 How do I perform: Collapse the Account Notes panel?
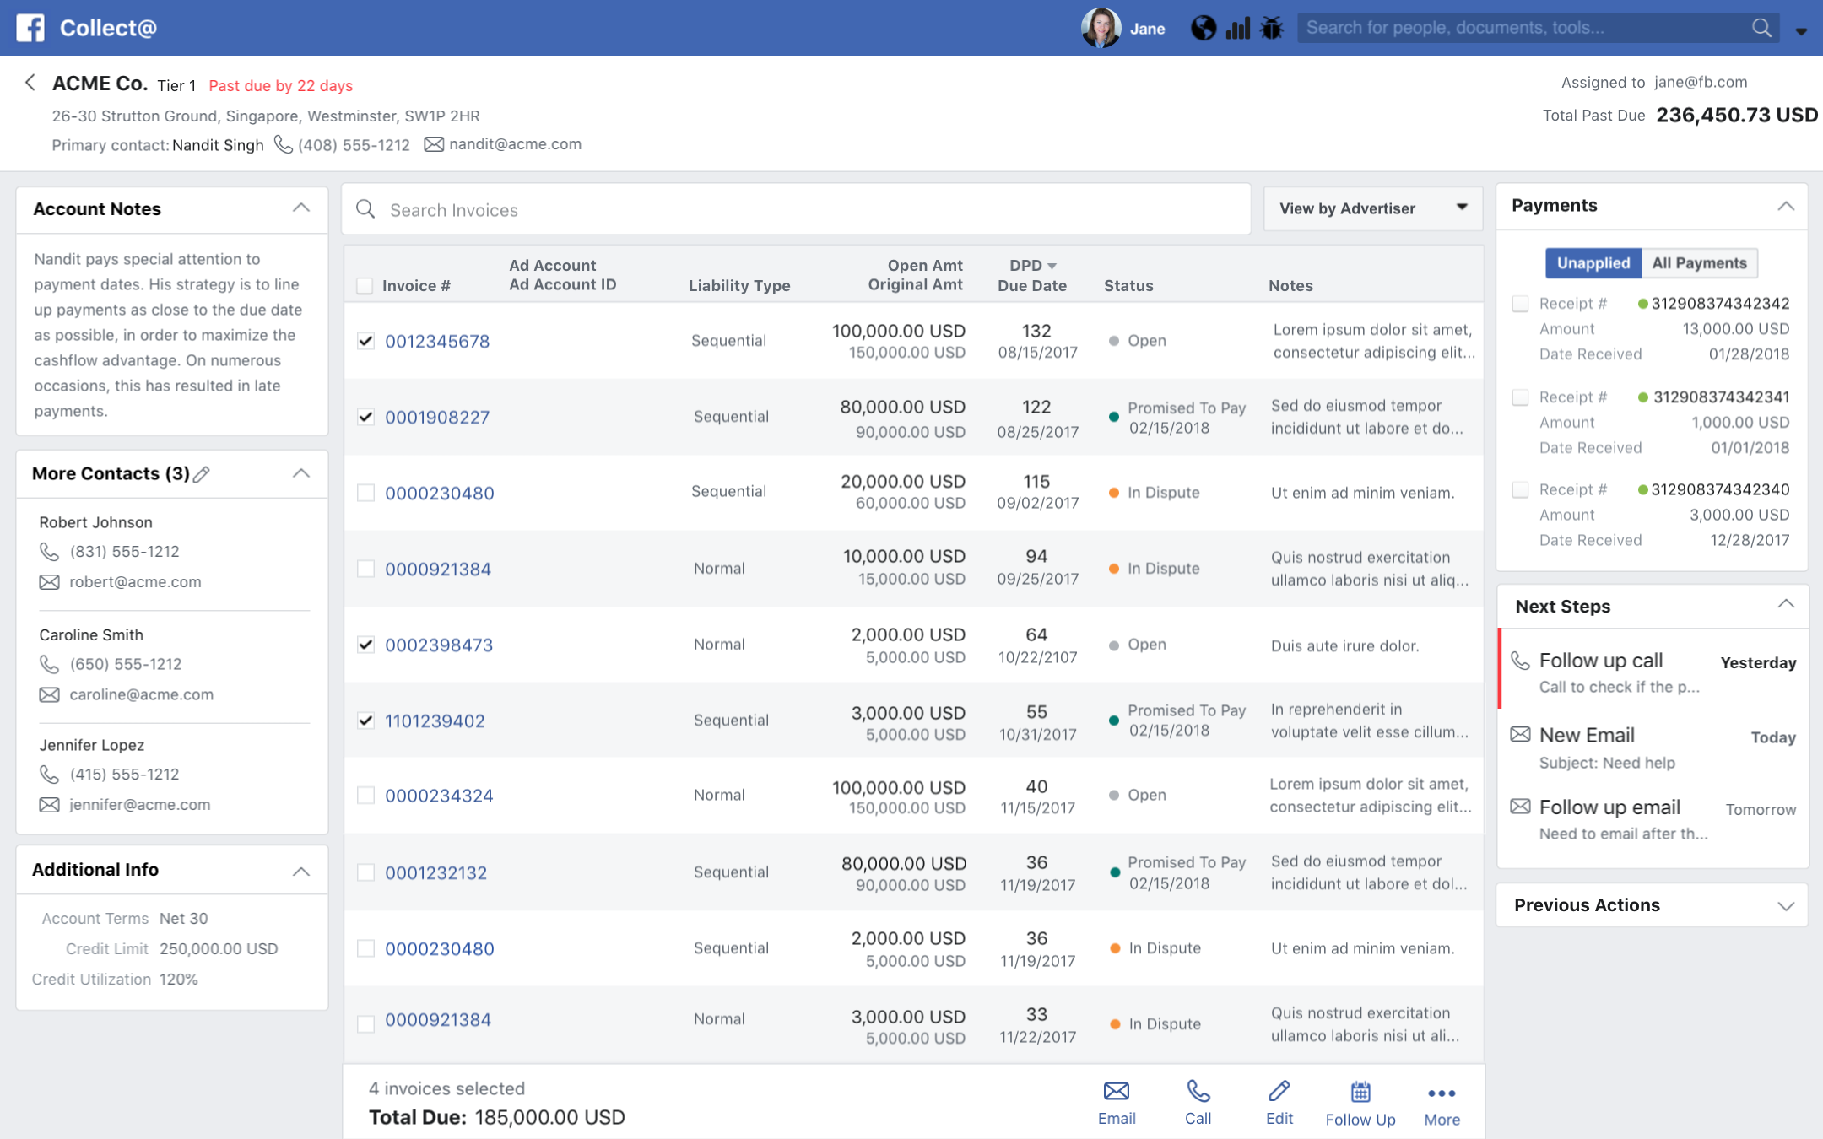point(300,208)
